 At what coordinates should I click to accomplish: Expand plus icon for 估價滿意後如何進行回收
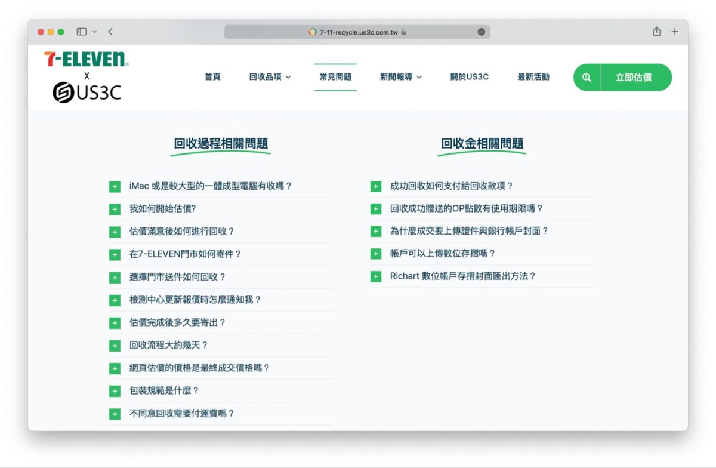[x=115, y=232]
